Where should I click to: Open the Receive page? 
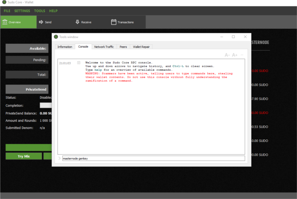tap(91, 22)
